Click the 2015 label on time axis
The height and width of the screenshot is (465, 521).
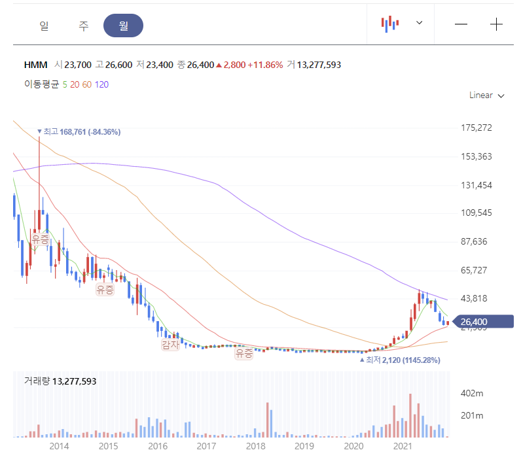coord(108,446)
